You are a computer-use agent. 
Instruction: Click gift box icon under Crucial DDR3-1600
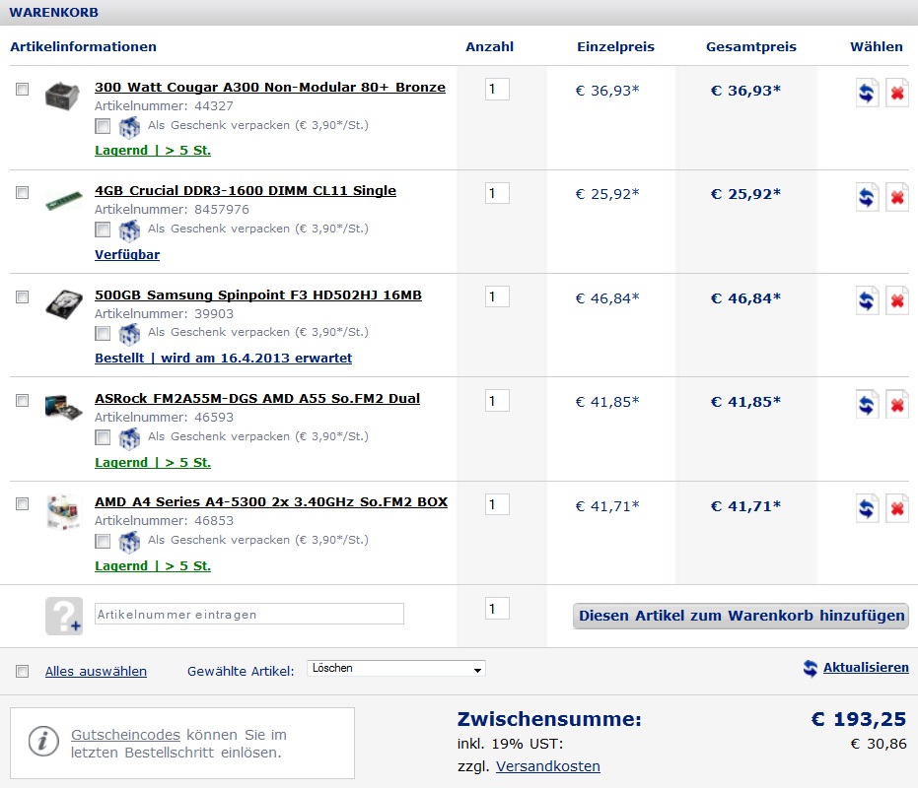[129, 230]
